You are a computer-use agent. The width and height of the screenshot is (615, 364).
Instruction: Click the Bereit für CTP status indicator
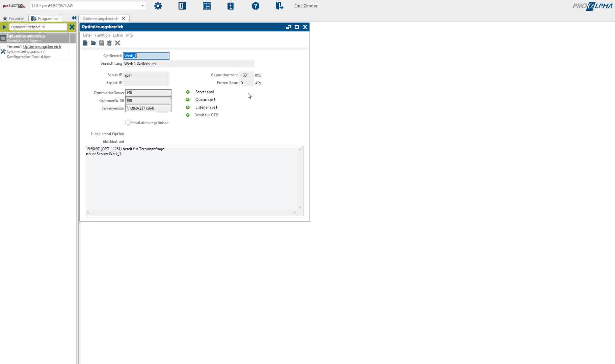pyautogui.click(x=188, y=115)
